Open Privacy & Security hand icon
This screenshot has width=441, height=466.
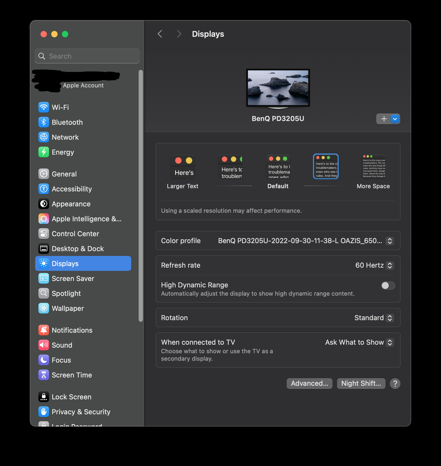pyautogui.click(x=44, y=412)
